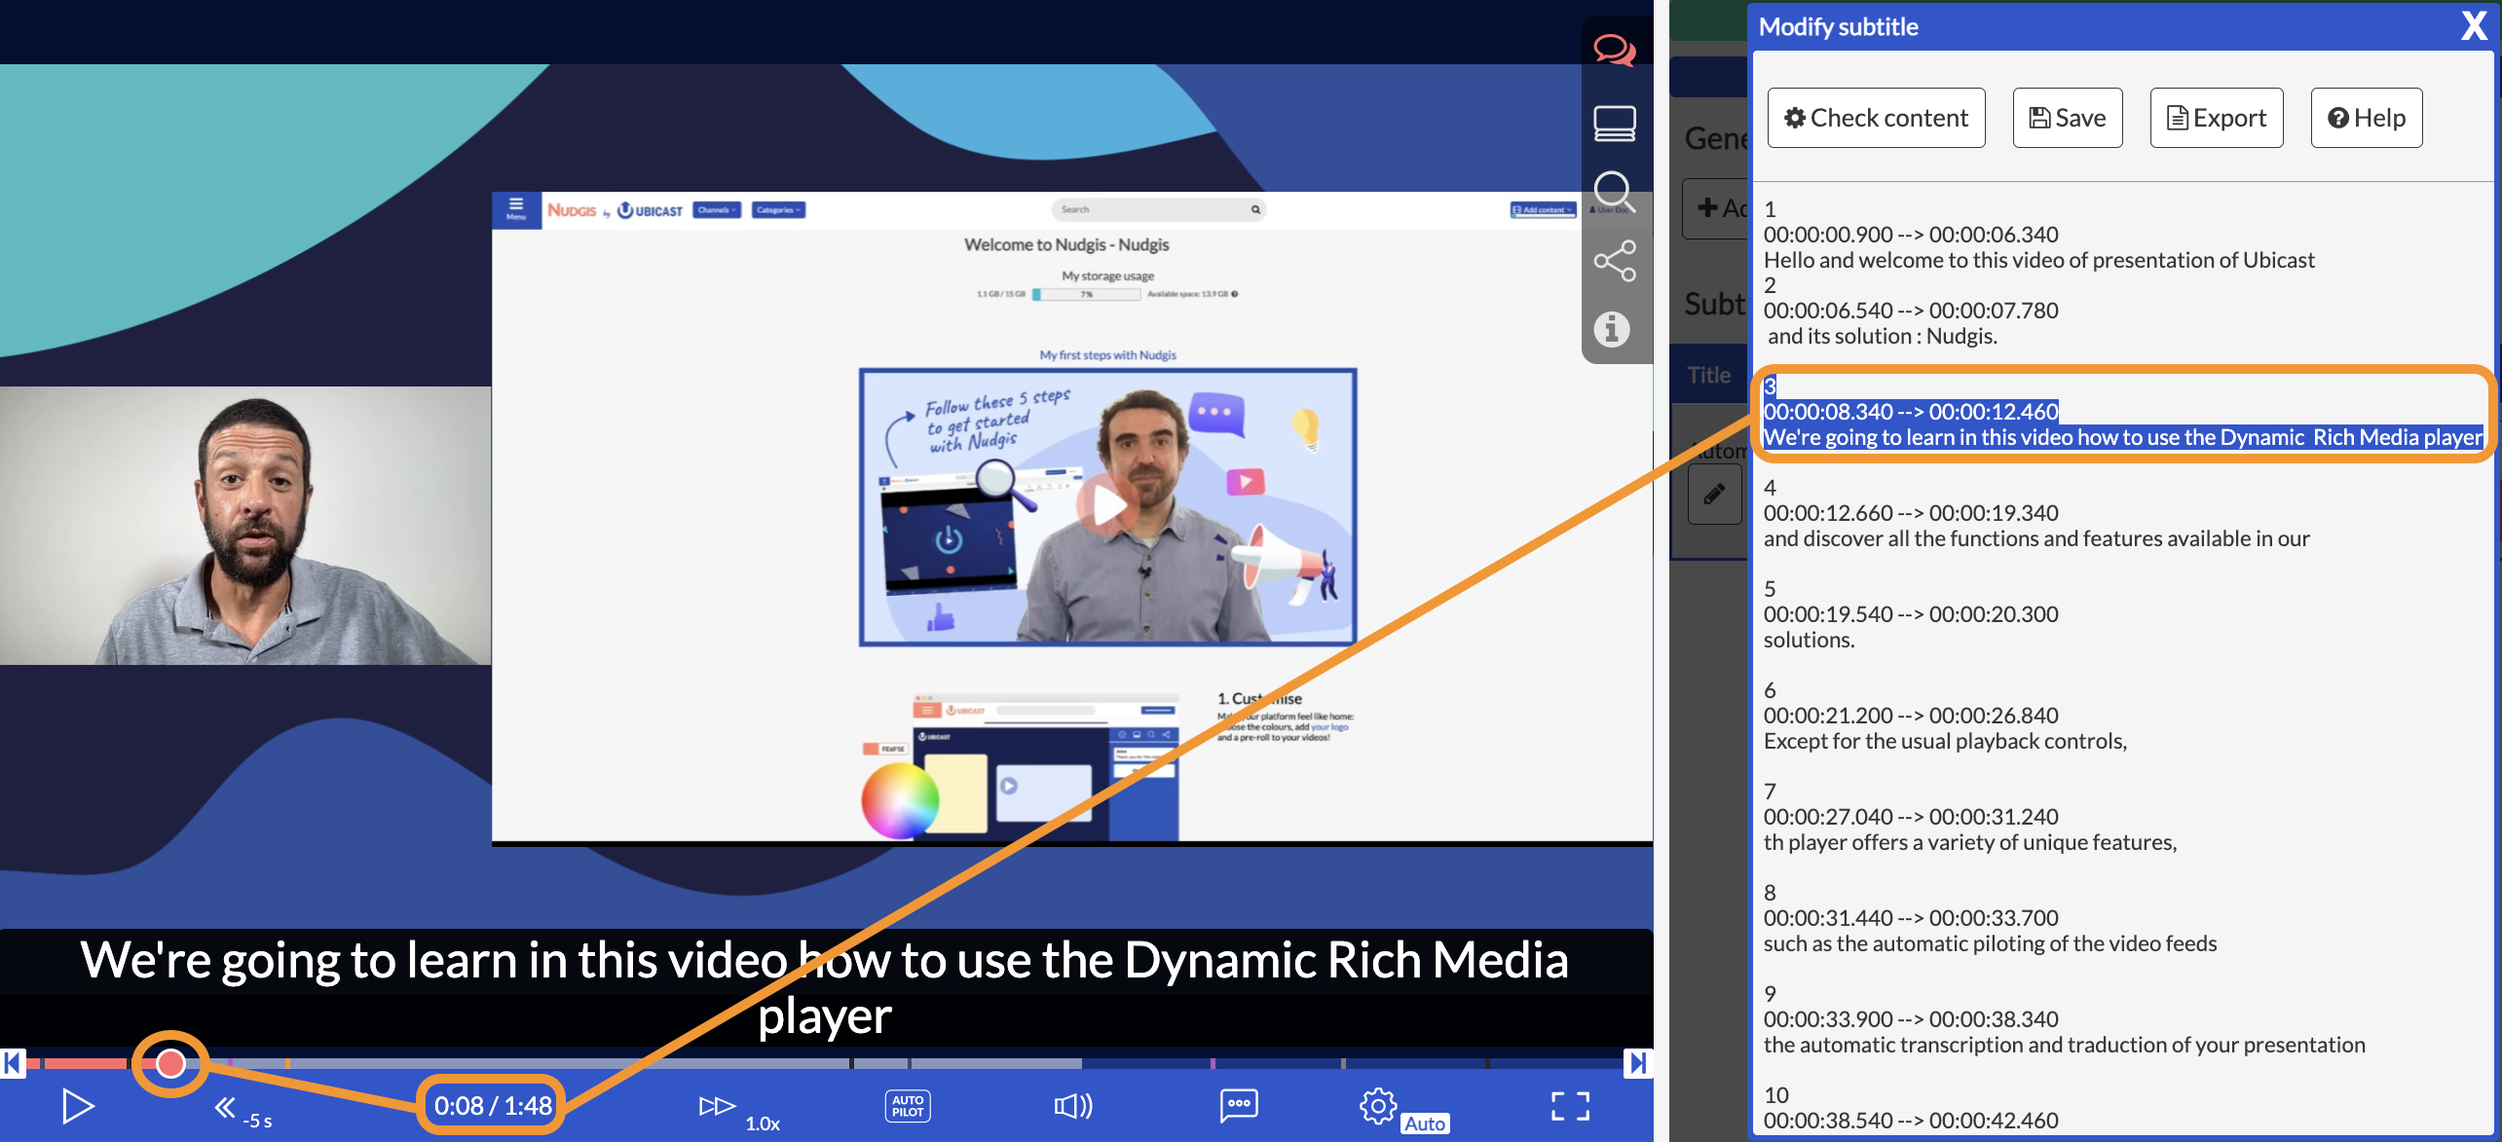Click the presenter camera video feed
This screenshot has width=2502, height=1142.
(245, 526)
